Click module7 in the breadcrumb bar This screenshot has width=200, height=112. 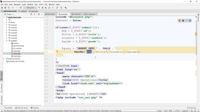click(24, 11)
